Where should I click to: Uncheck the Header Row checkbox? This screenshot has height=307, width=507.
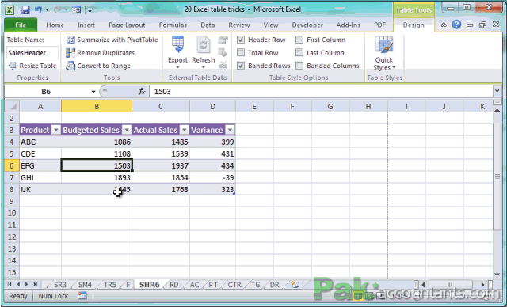click(x=241, y=40)
